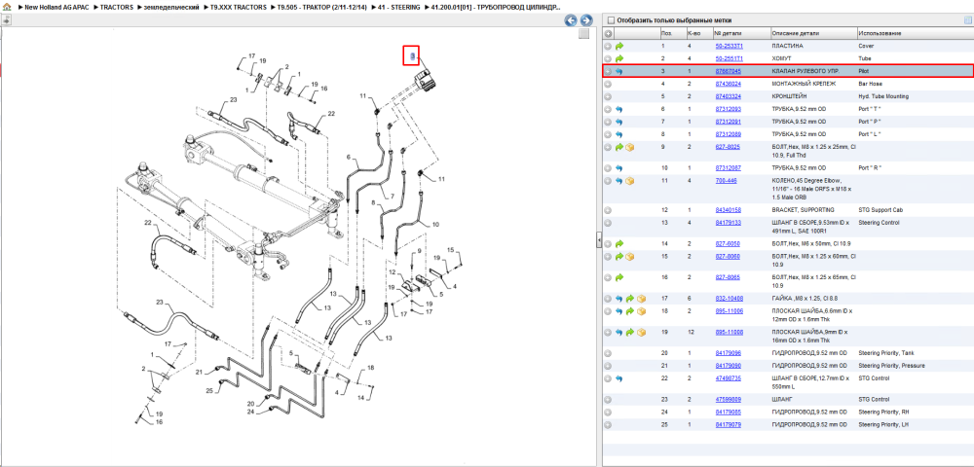Click 'BRACKET, SUPPORTING' description cell
Viewport: 974px width, 467px height.
(803, 209)
